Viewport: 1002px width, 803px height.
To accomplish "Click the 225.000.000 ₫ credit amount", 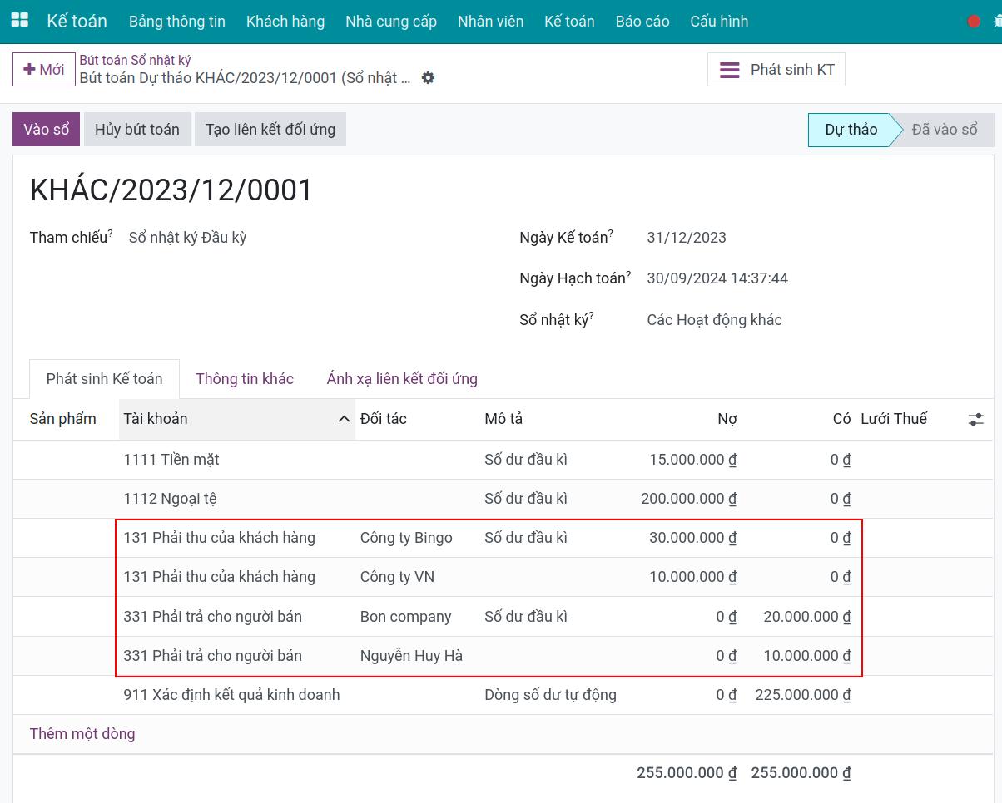I will (803, 695).
